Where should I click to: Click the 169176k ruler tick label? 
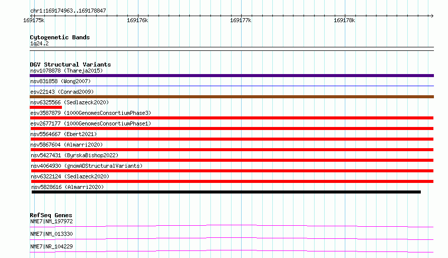point(137,20)
